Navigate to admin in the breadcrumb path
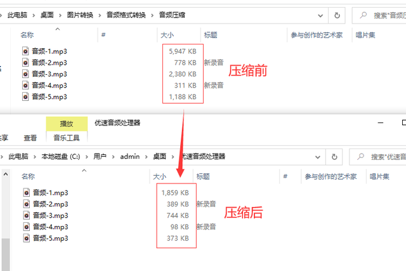406x271 pixels. (x=129, y=156)
